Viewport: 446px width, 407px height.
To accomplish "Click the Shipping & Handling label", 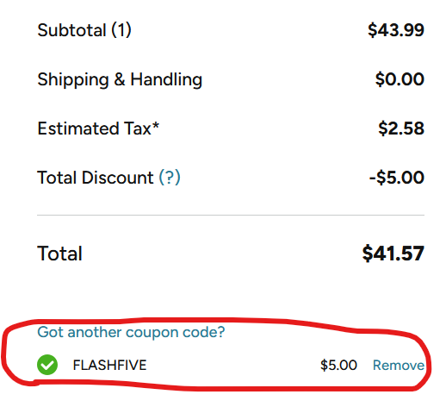I will 120,79.
